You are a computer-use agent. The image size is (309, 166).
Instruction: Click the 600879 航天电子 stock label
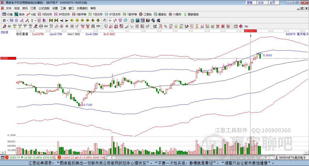coord(297,34)
